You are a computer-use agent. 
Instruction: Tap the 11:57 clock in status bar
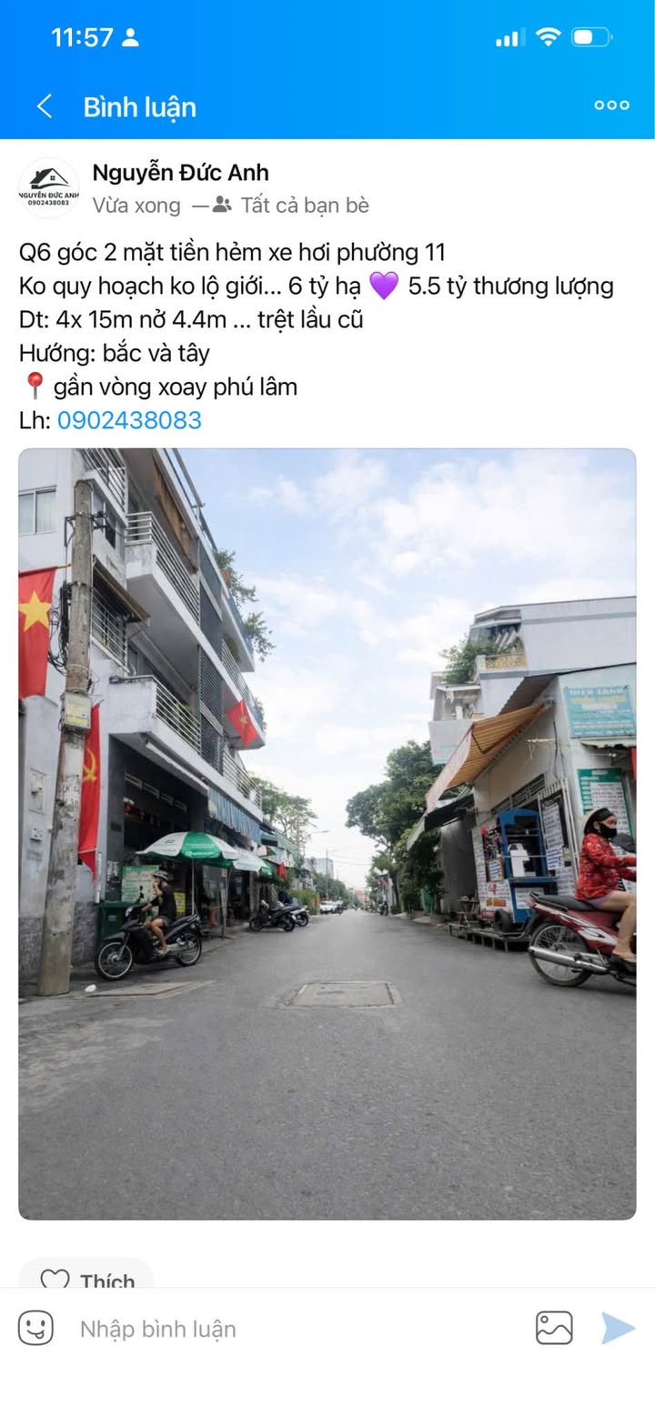pyautogui.click(x=82, y=37)
